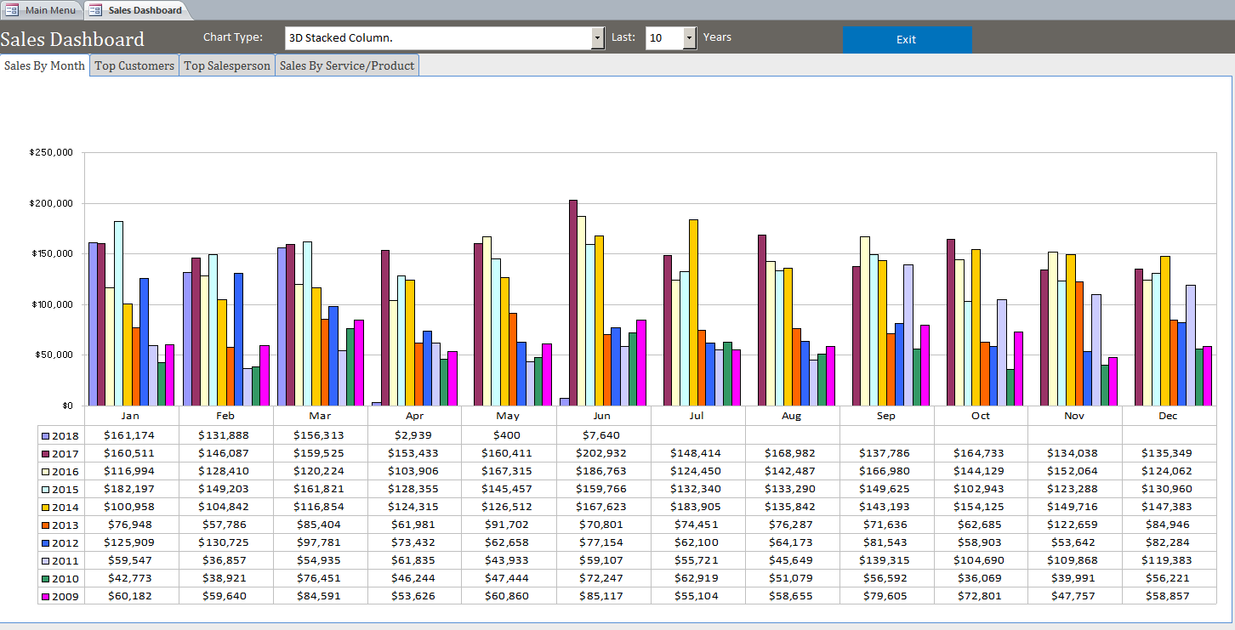
Task: Click the 2018 legend color swatch
Action: tap(45, 435)
